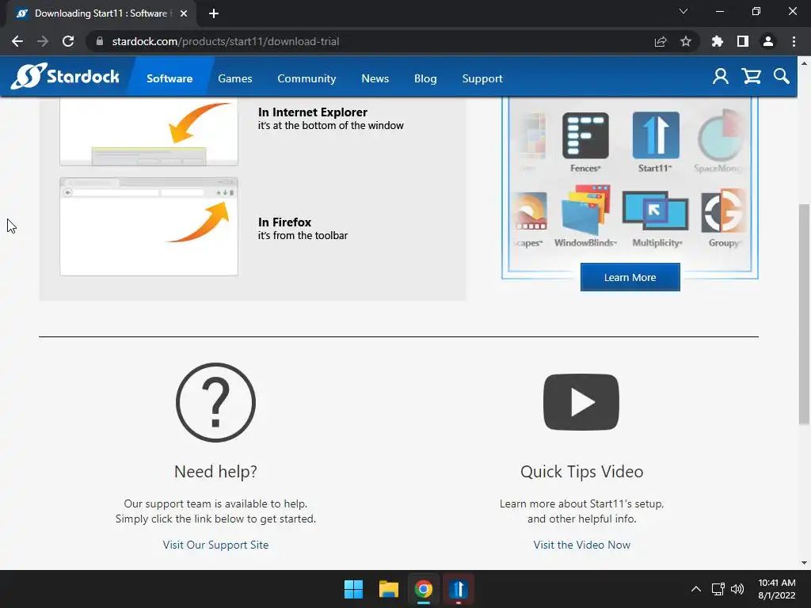Open the user account icon

(721, 77)
